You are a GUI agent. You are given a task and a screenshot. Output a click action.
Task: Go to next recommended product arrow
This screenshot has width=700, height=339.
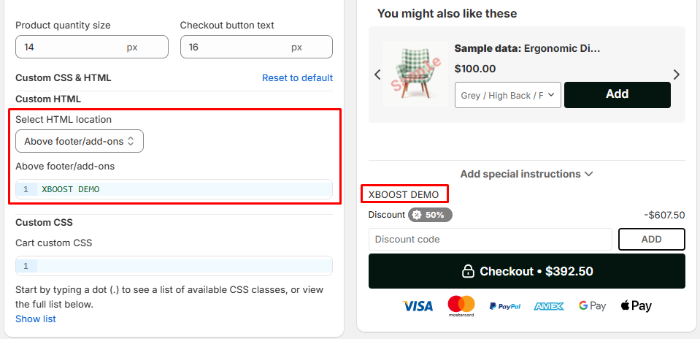pos(677,75)
